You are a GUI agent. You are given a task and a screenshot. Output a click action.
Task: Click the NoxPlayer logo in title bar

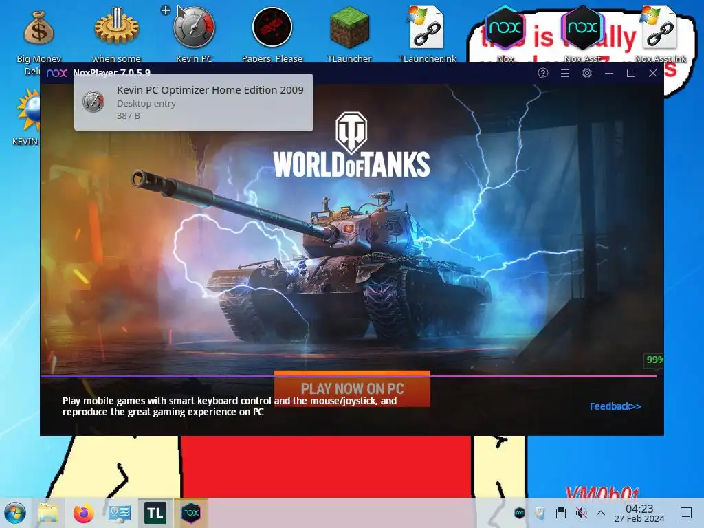pyautogui.click(x=57, y=73)
